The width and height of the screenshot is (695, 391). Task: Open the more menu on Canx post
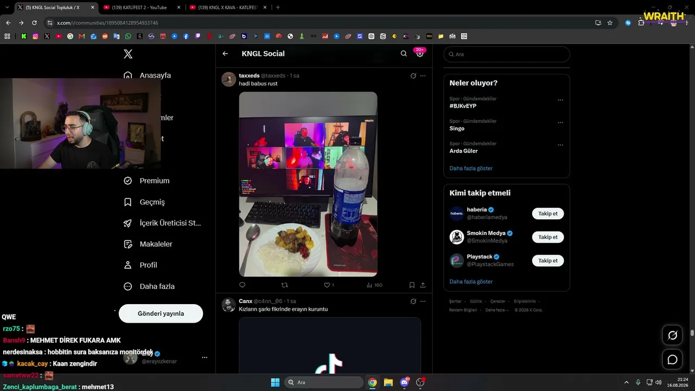423,301
